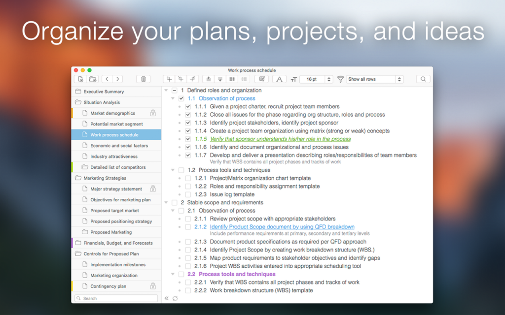Click the filter funnel icon

(x=340, y=79)
